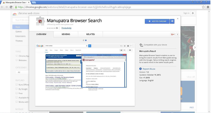
Task: Click the featured game artwork behind dialog
Action: coord(188,48)
